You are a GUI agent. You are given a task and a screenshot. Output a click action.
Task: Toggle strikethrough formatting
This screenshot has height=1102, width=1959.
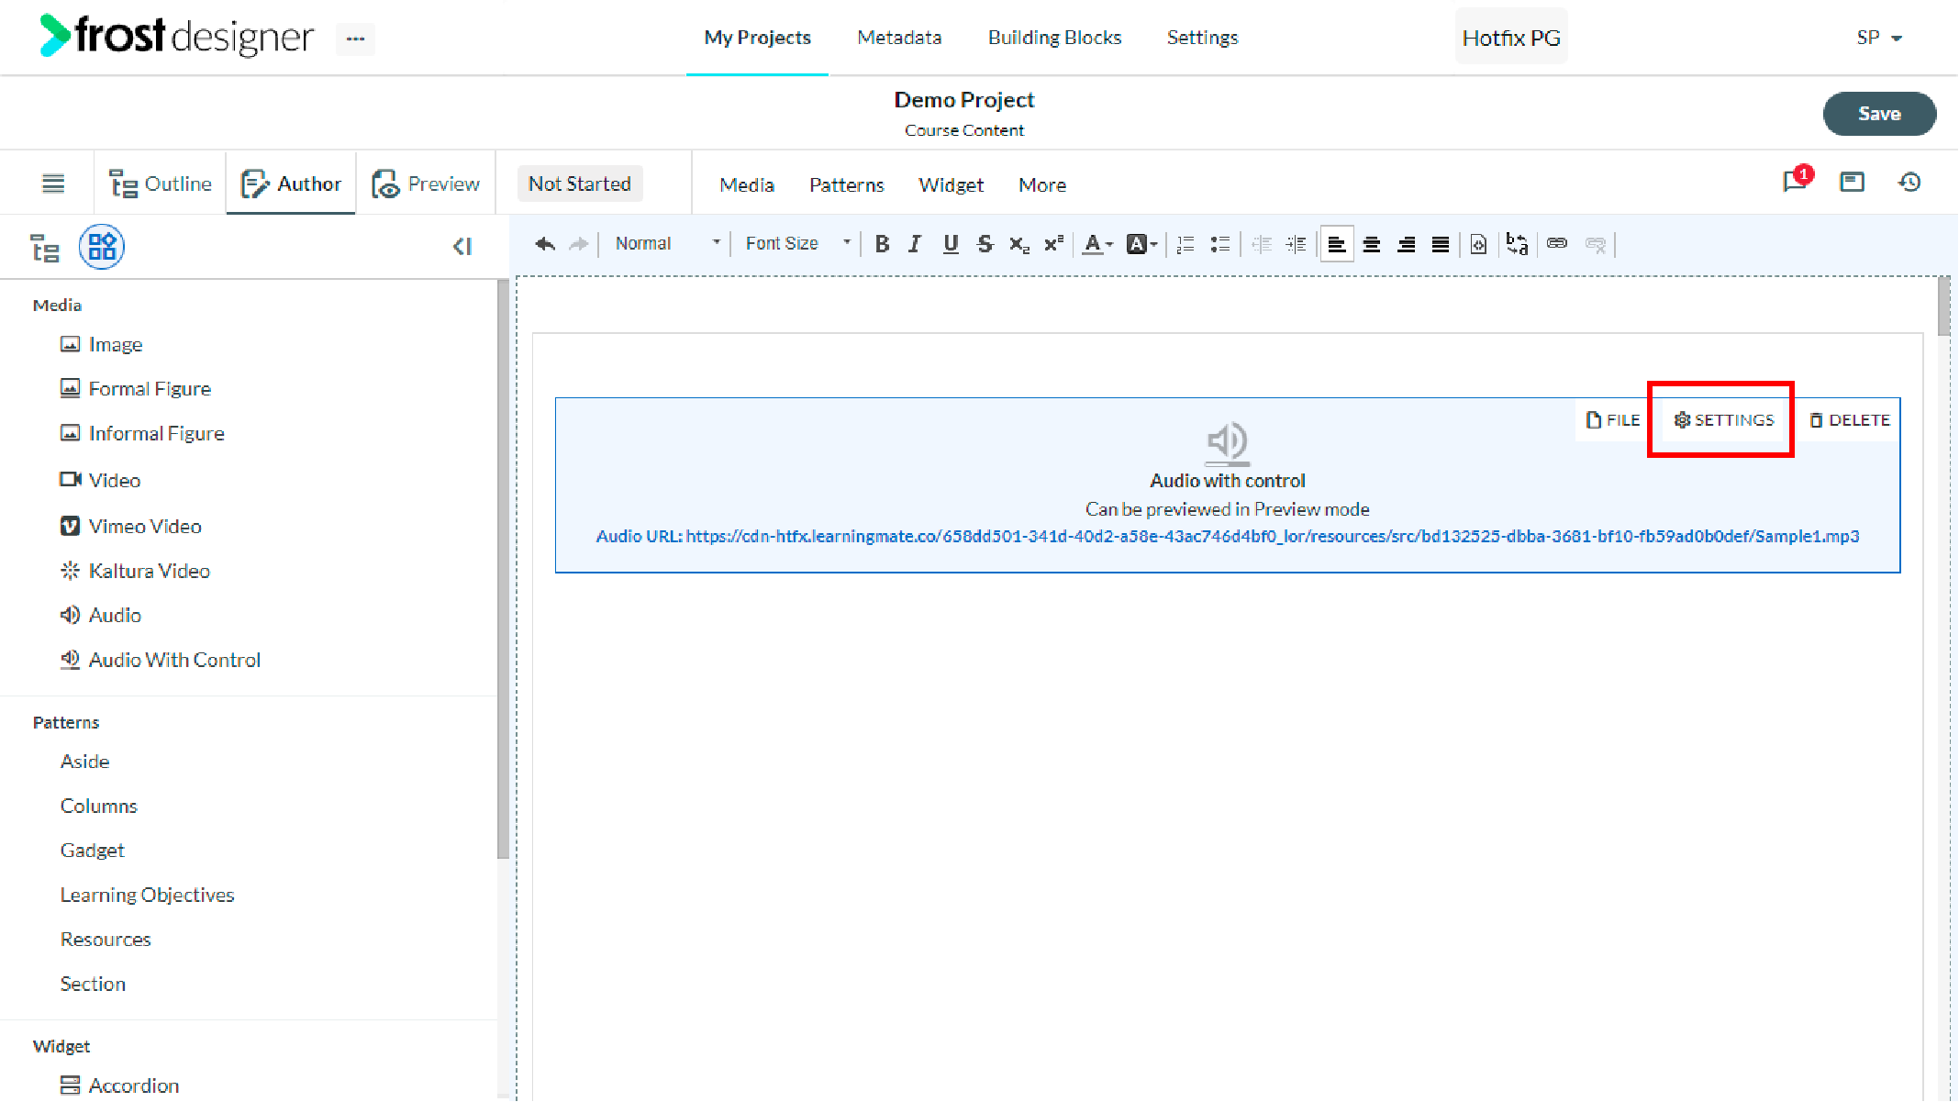pos(985,244)
